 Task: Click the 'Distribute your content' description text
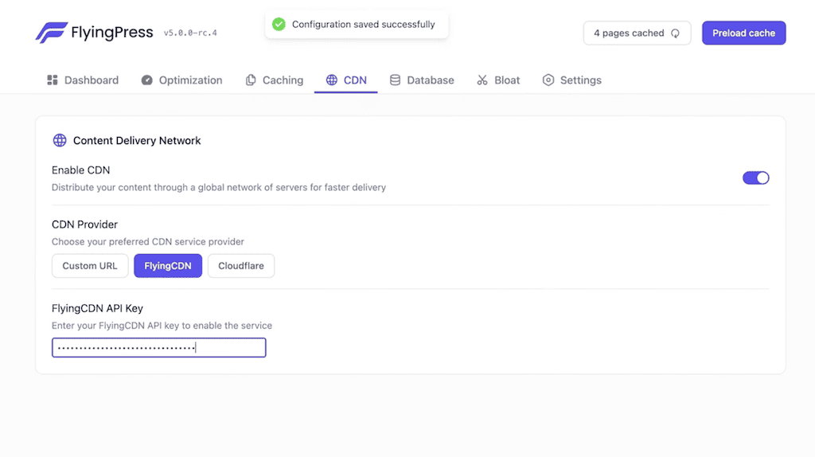[x=219, y=187]
